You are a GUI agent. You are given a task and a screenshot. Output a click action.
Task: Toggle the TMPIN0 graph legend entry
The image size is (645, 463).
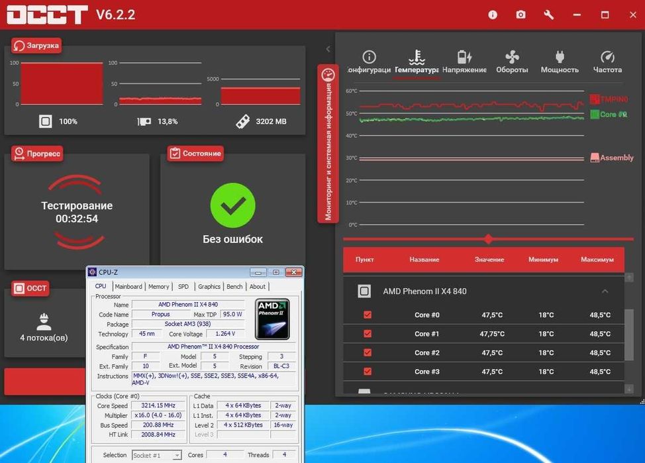609,99
